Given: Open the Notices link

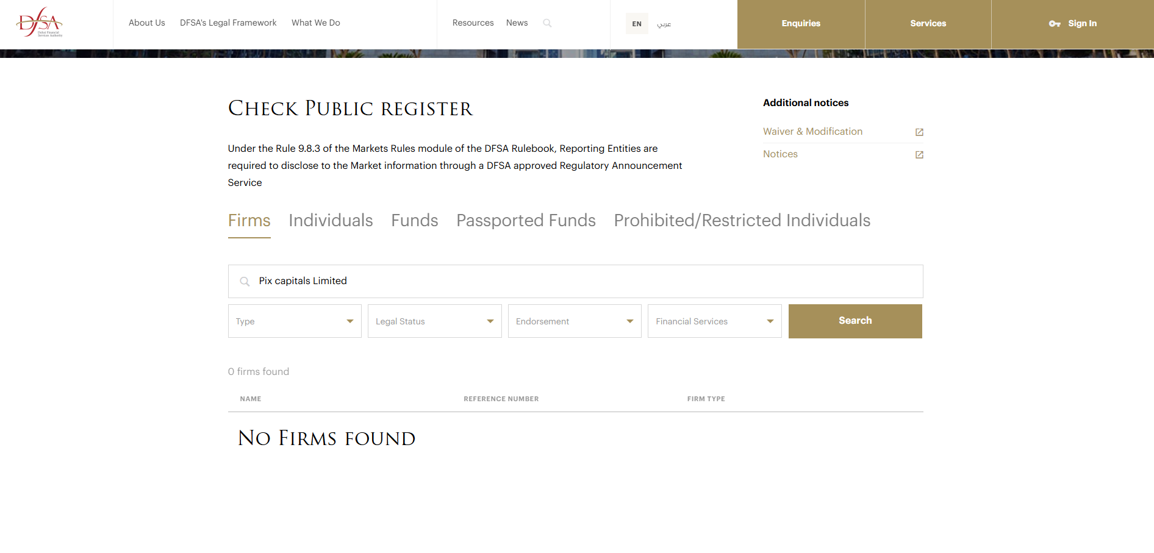Looking at the screenshot, I should coord(780,154).
